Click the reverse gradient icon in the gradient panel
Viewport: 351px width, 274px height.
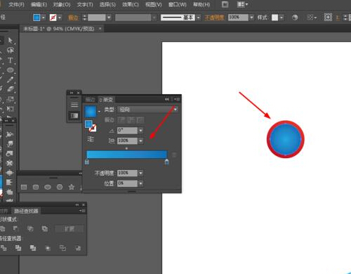point(91,139)
